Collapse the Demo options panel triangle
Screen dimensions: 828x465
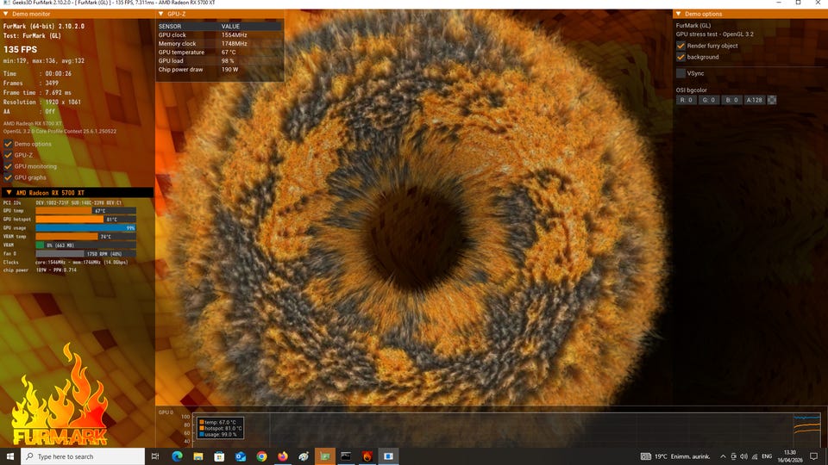(x=679, y=14)
